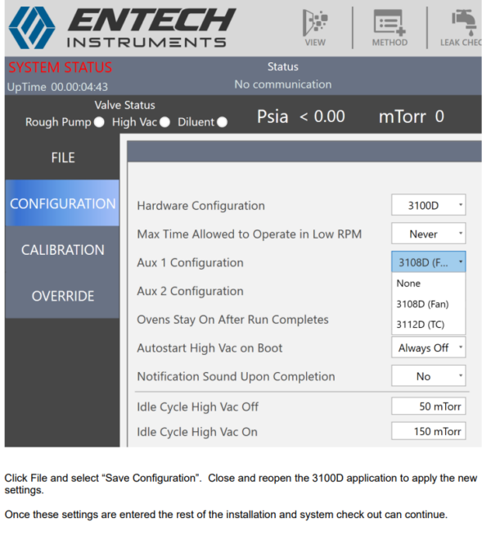Switch to the OVERRIDE tab
The height and width of the screenshot is (536, 491).
[x=62, y=296]
